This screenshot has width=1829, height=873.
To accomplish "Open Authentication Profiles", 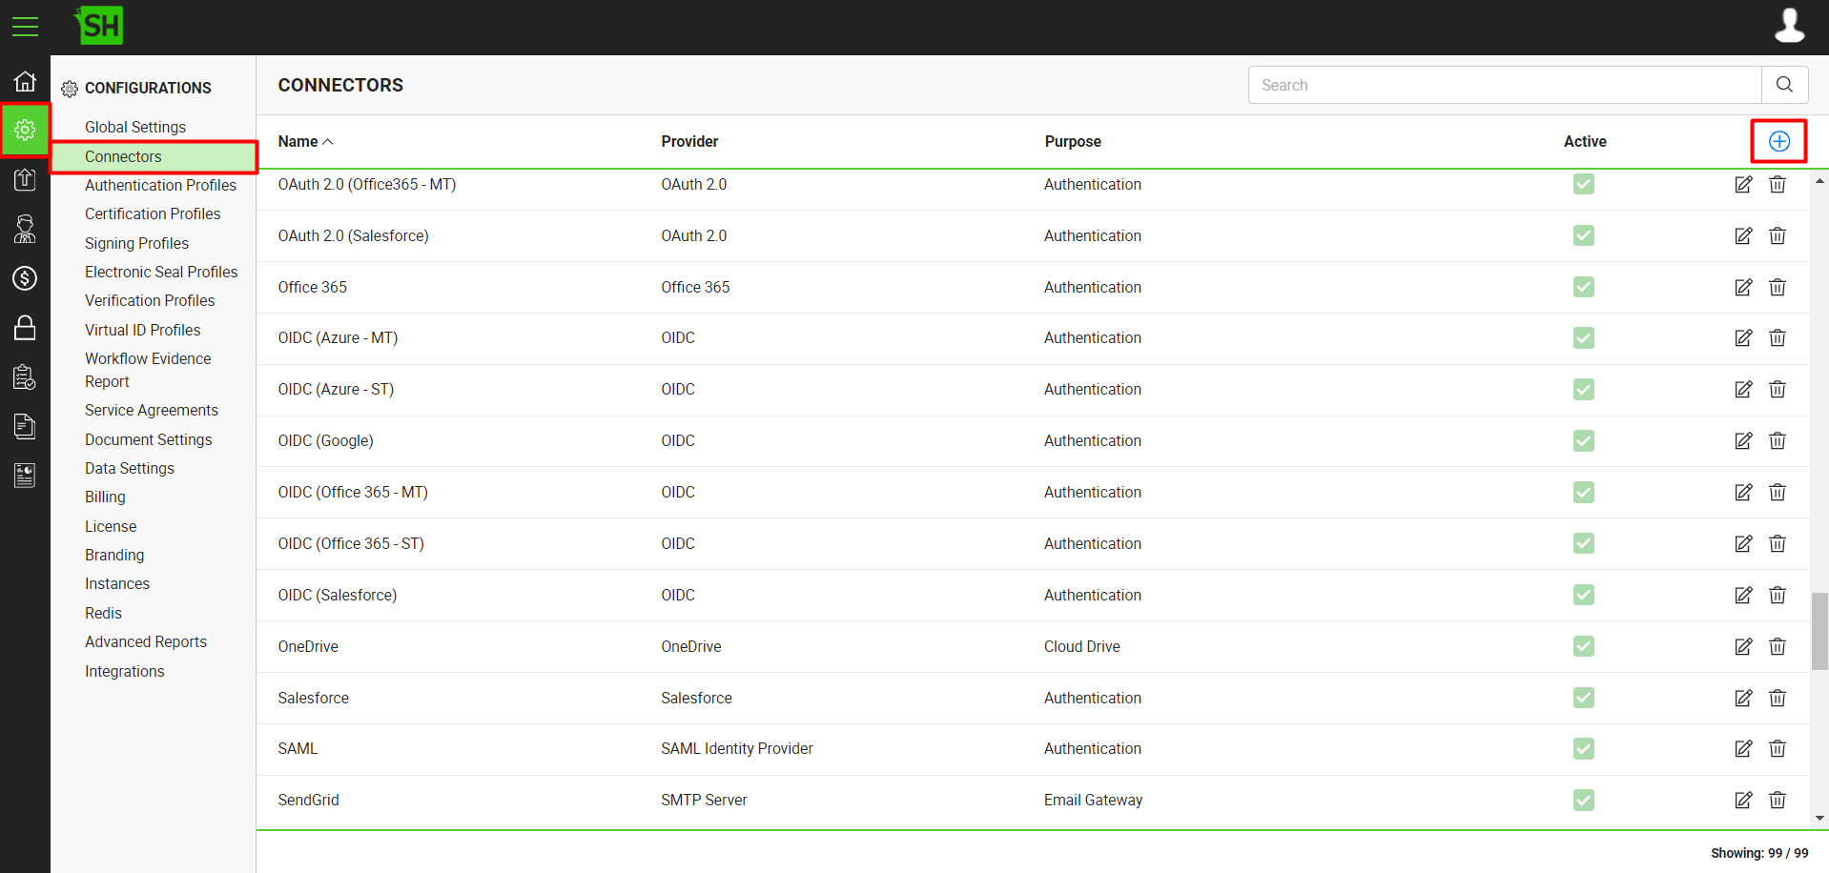I will pos(160,185).
